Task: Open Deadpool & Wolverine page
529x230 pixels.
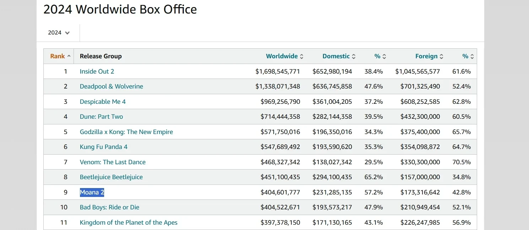Action: pos(112,86)
